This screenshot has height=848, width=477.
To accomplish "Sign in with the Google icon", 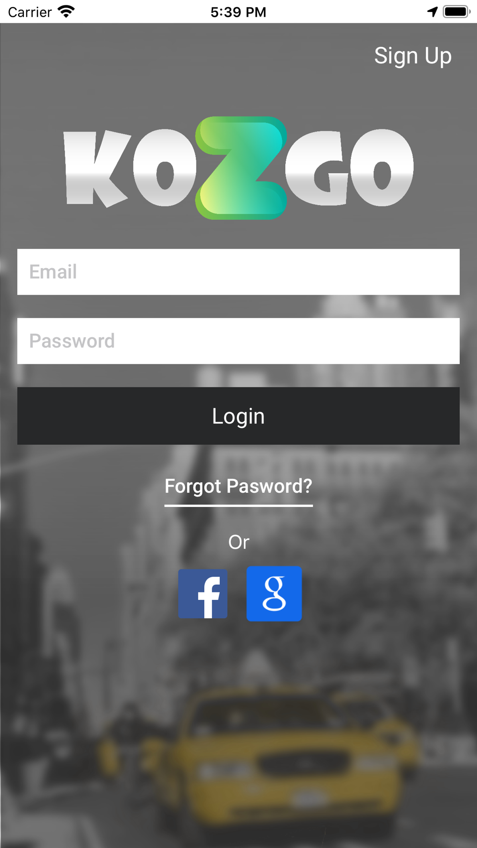I will 274,594.
